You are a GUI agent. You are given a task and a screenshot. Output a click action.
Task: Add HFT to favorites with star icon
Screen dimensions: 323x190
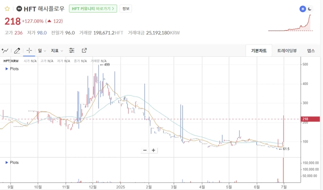(7, 8)
